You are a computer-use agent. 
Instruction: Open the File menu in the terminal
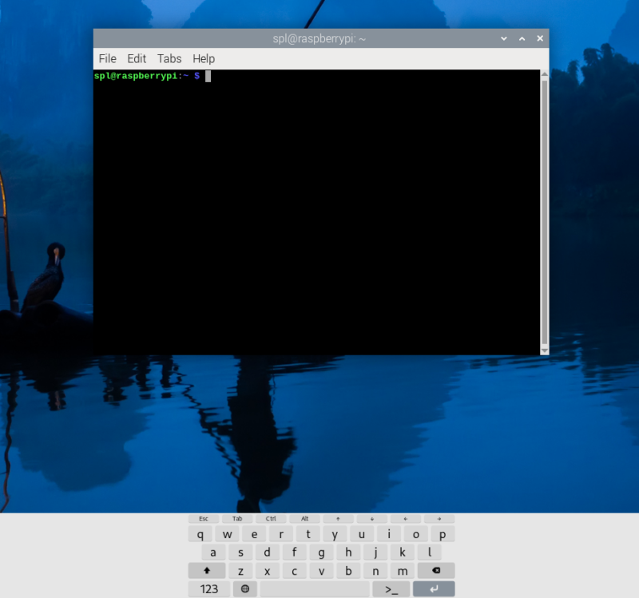click(x=107, y=58)
